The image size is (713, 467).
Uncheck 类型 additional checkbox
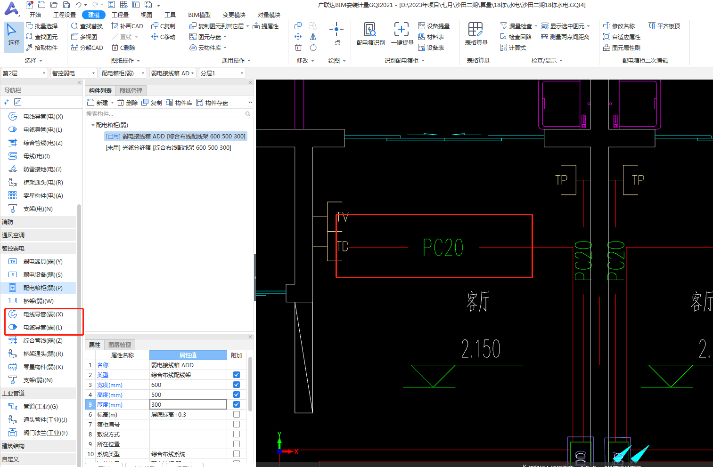(x=237, y=375)
